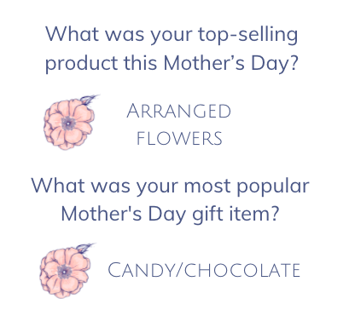Click the purple center of the upper flower

[x=68, y=123]
